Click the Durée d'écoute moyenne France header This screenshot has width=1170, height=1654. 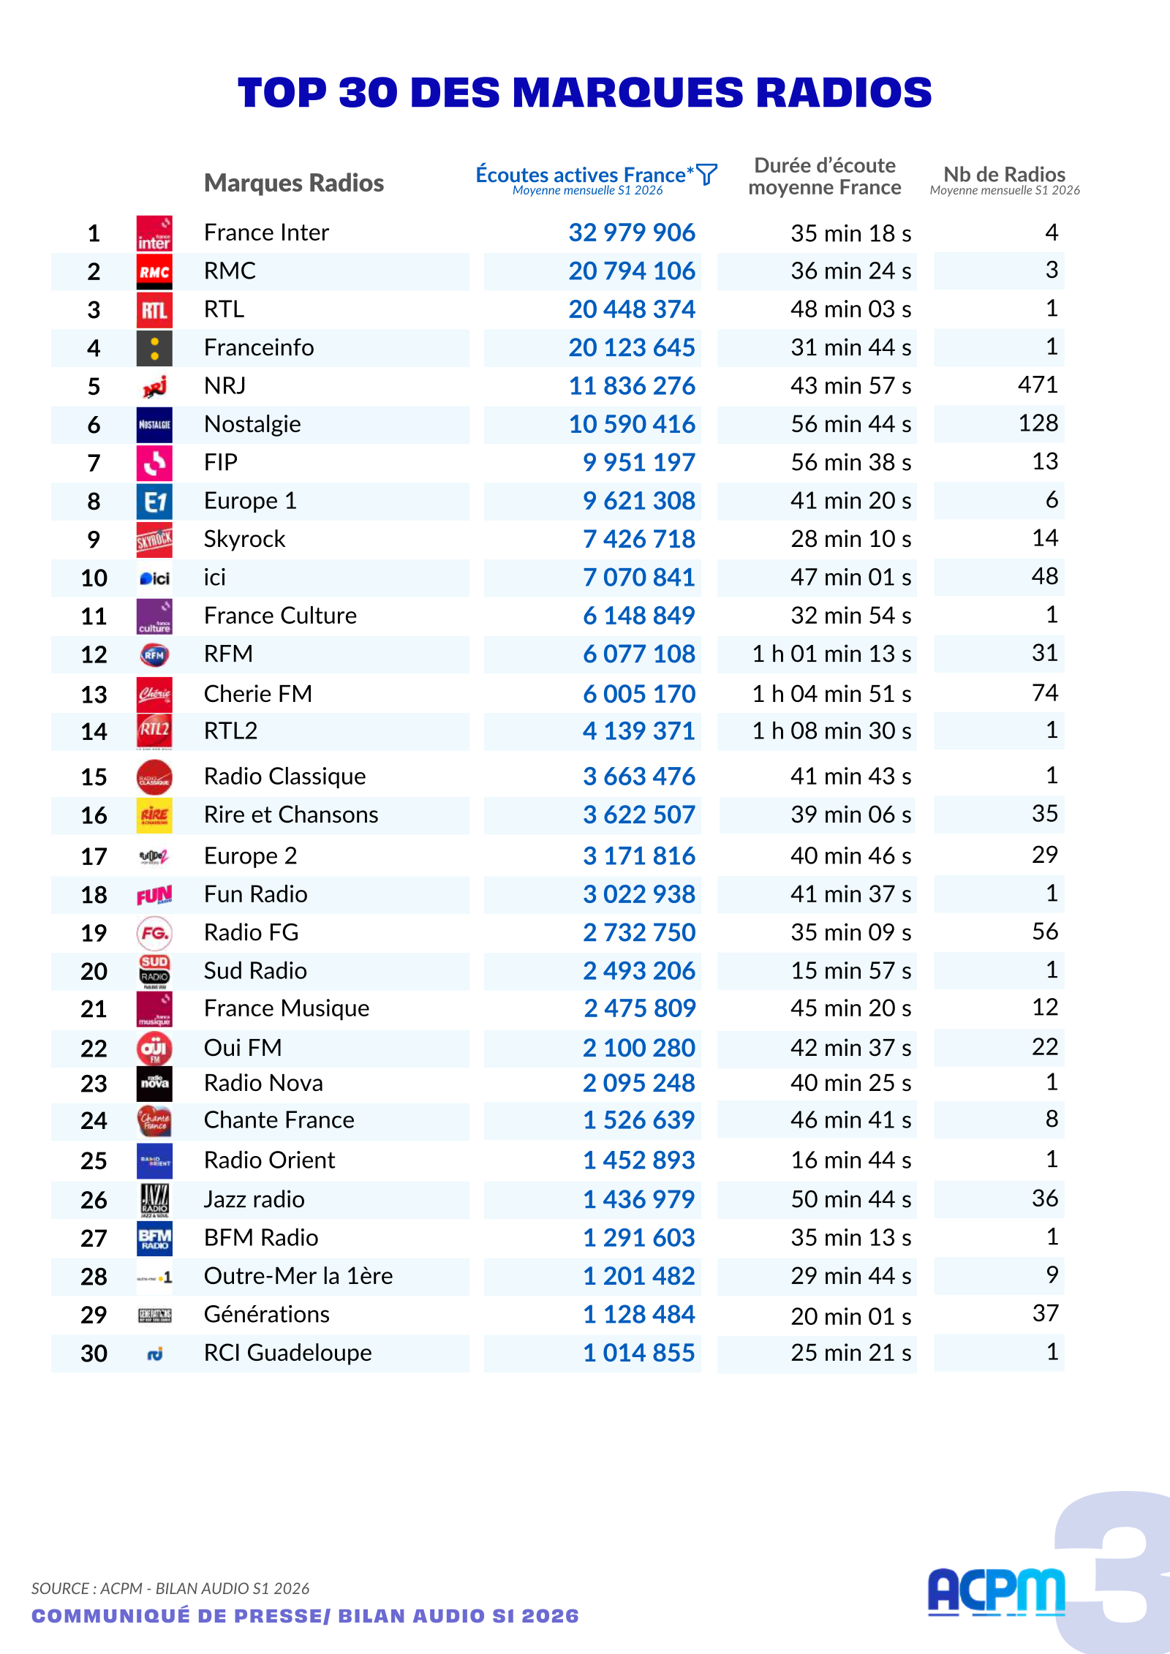(825, 176)
